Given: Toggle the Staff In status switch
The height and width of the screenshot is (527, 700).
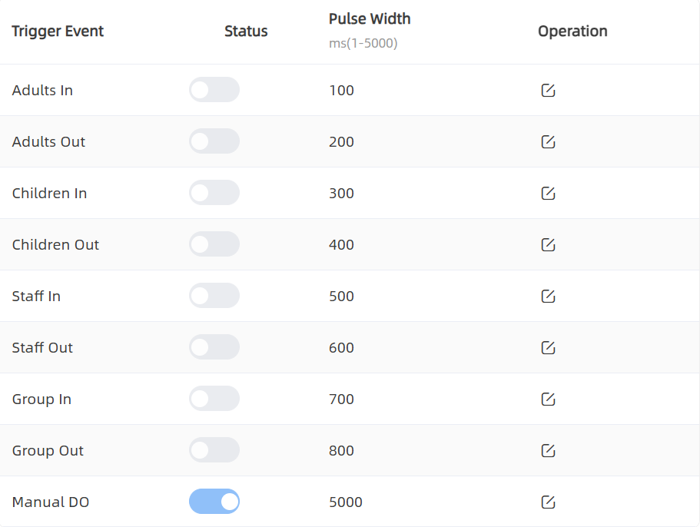Looking at the screenshot, I should (214, 296).
